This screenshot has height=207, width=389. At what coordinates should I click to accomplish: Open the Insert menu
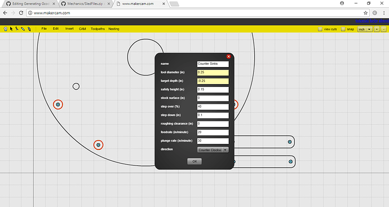coord(69,29)
